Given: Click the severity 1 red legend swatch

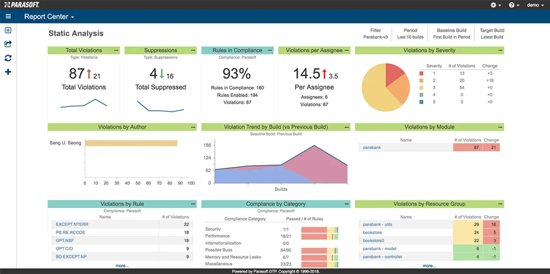Looking at the screenshot, I should tap(422, 73).
